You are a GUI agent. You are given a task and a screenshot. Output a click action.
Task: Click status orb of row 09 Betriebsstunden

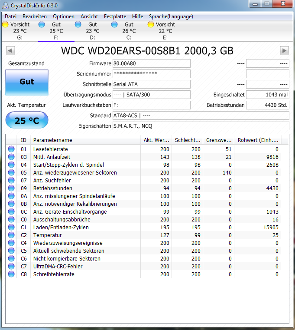pyautogui.click(x=11, y=188)
